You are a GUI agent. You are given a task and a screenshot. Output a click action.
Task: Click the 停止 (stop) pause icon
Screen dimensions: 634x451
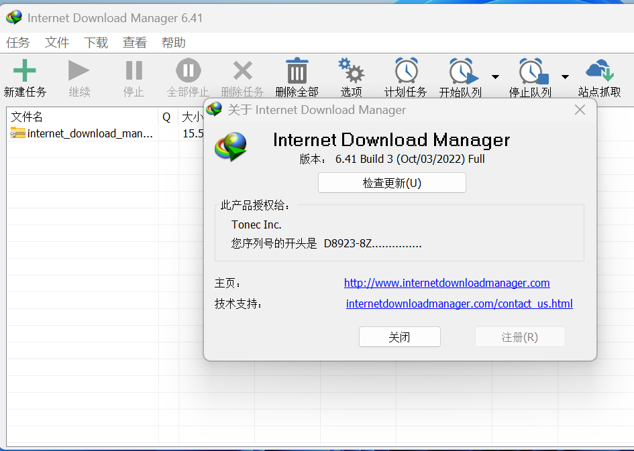(134, 70)
